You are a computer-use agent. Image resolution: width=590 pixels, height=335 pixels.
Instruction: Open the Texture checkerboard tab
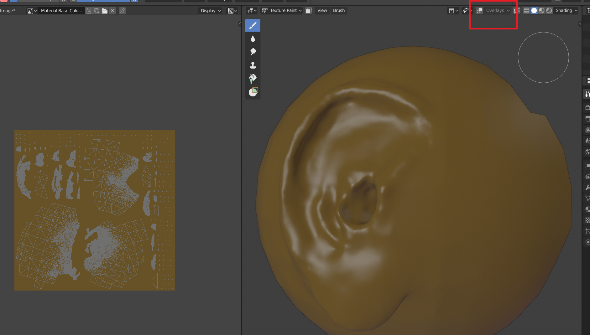coord(587,220)
